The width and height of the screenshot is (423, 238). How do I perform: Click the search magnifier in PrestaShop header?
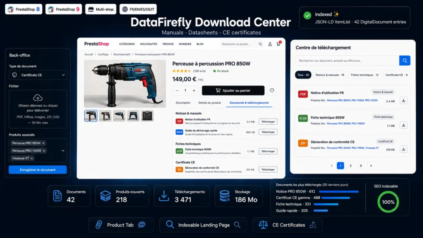point(260,44)
